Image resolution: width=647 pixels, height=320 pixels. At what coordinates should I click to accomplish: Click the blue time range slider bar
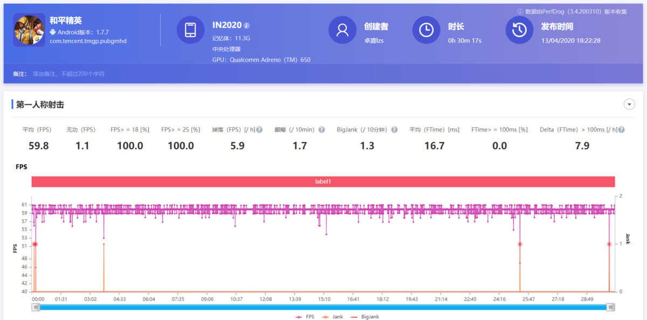point(323,307)
